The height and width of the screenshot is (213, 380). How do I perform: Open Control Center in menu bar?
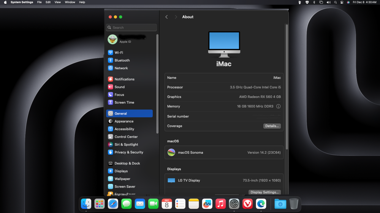tap(342, 2)
